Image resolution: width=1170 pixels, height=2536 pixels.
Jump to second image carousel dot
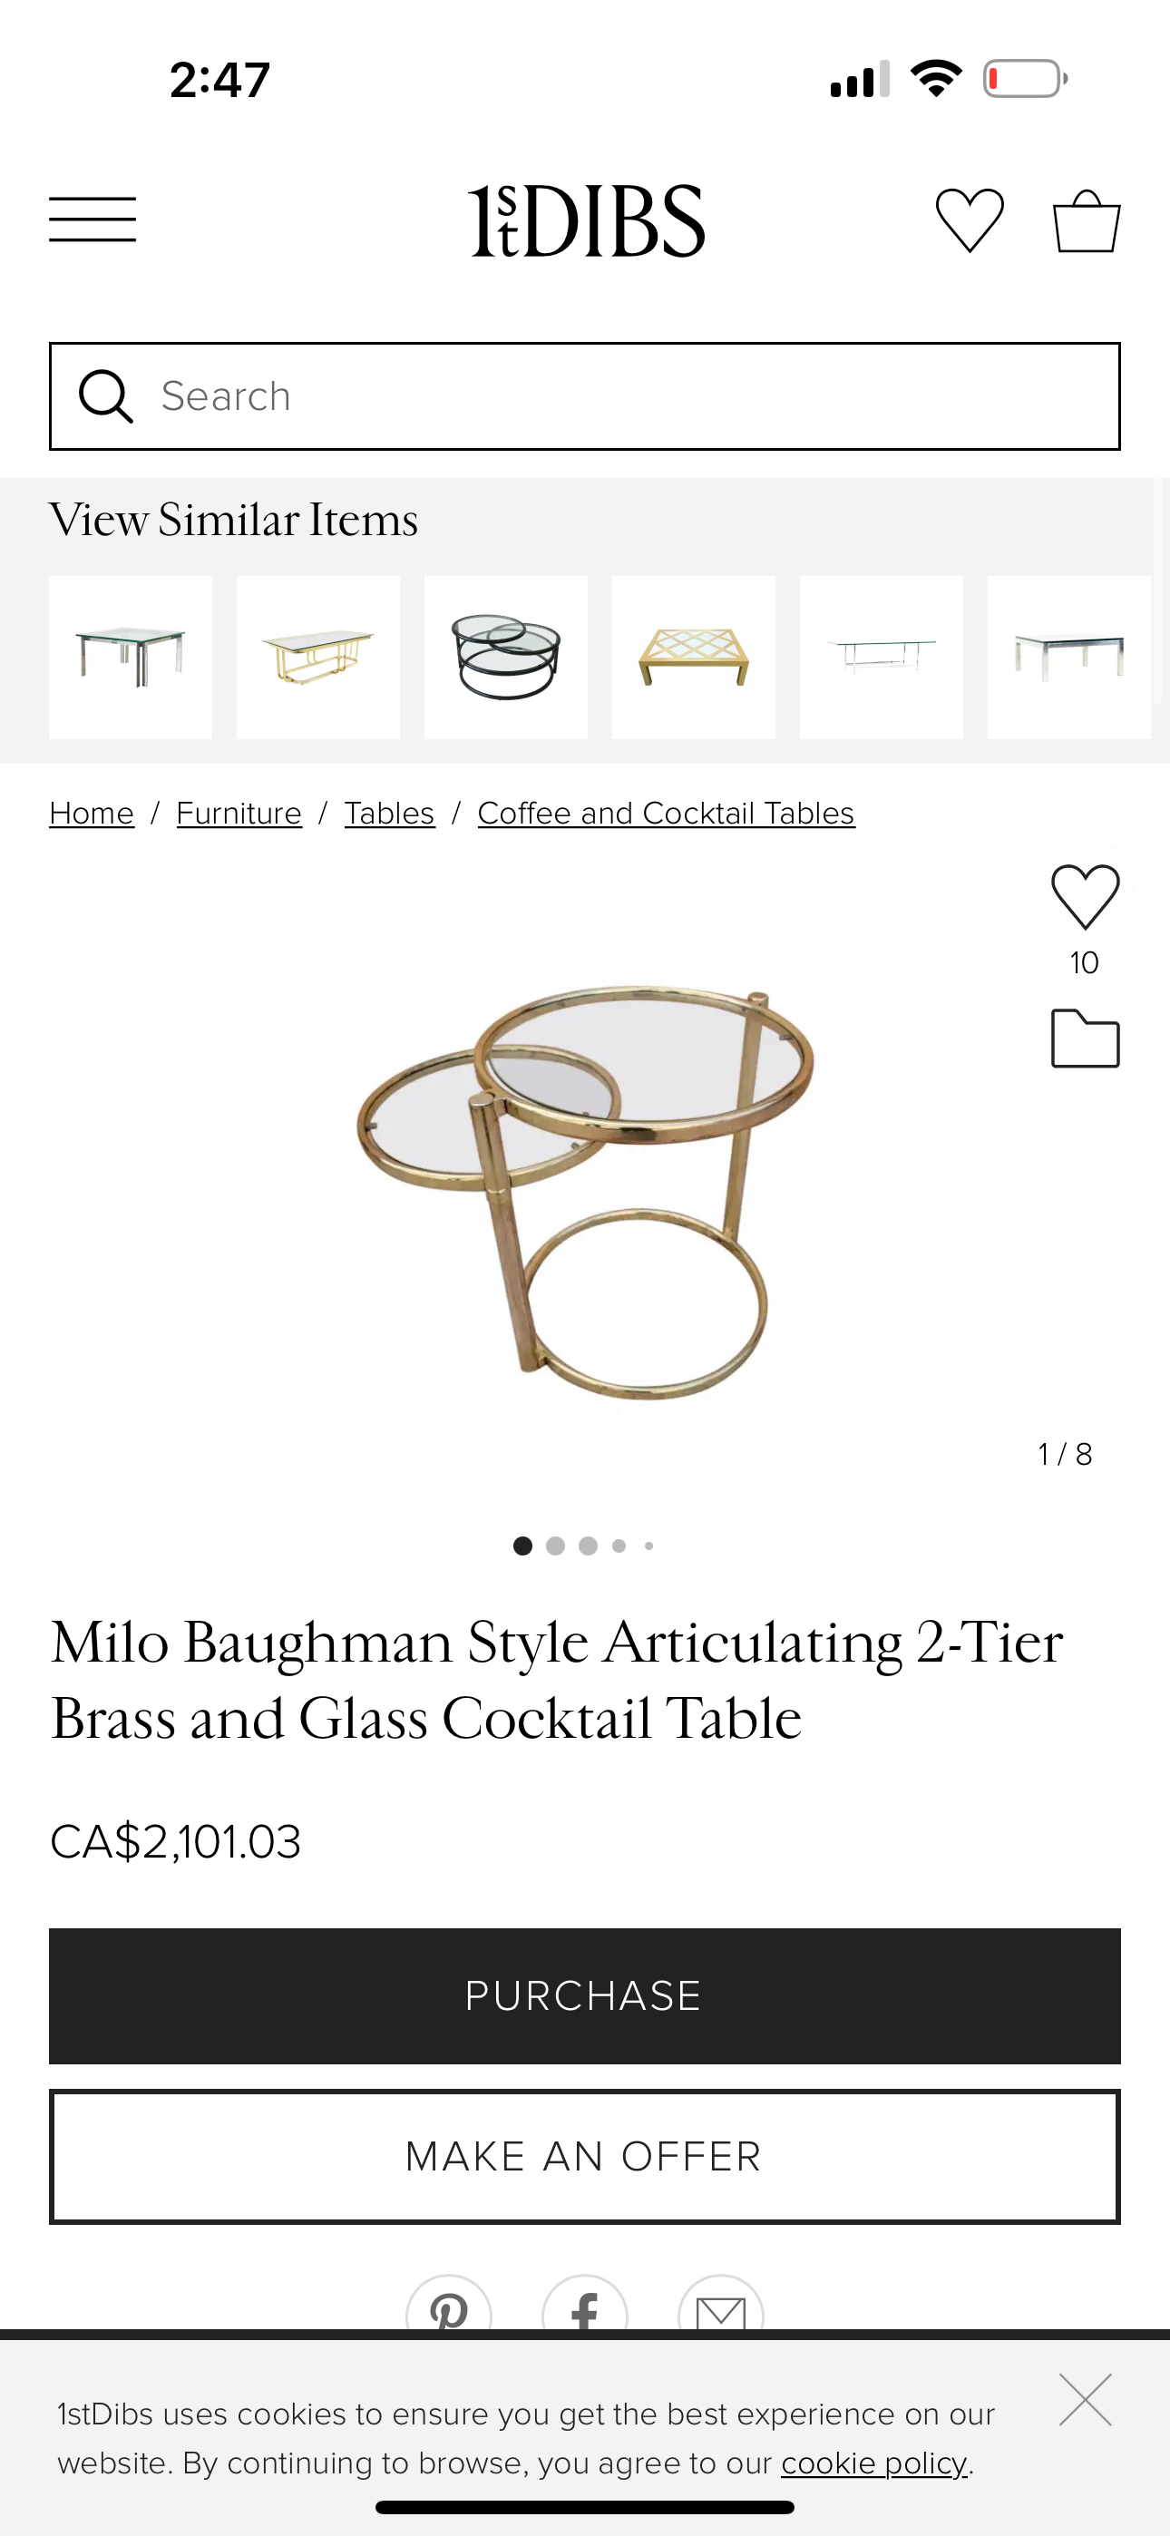click(555, 1546)
